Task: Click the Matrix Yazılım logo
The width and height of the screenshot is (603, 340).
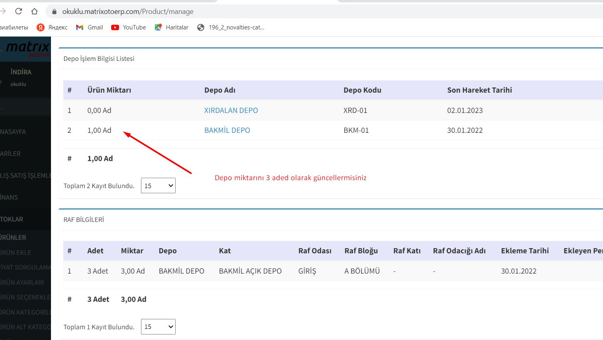Action: tap(27, 49)
